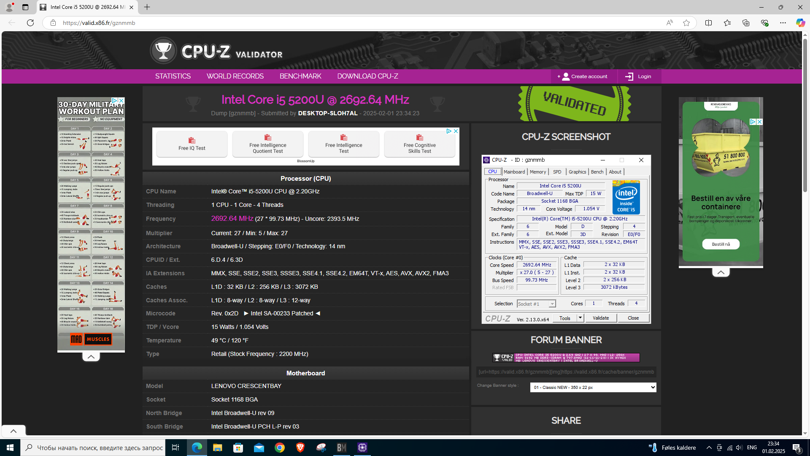Close the Intel Core i5 5200U tab
This screenshot has height=456, width=810.
(x=131, y=7)
